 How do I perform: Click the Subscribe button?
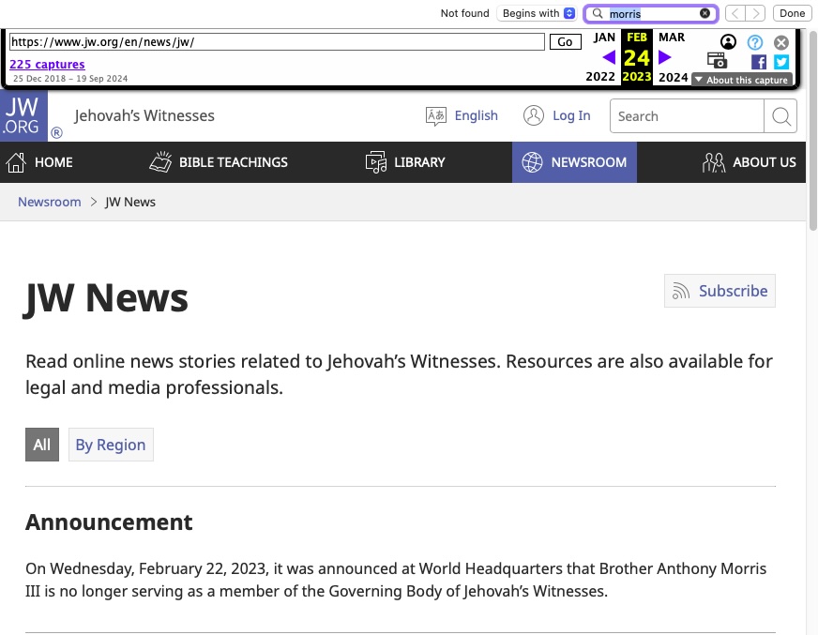[720, 291]
